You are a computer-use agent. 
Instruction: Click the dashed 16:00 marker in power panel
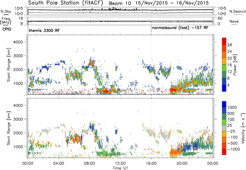coord(151,64)
